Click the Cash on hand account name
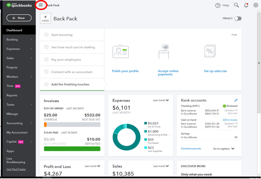Image resolution: width=261 pixels, height=179 pixels. [x=189, y=120]
